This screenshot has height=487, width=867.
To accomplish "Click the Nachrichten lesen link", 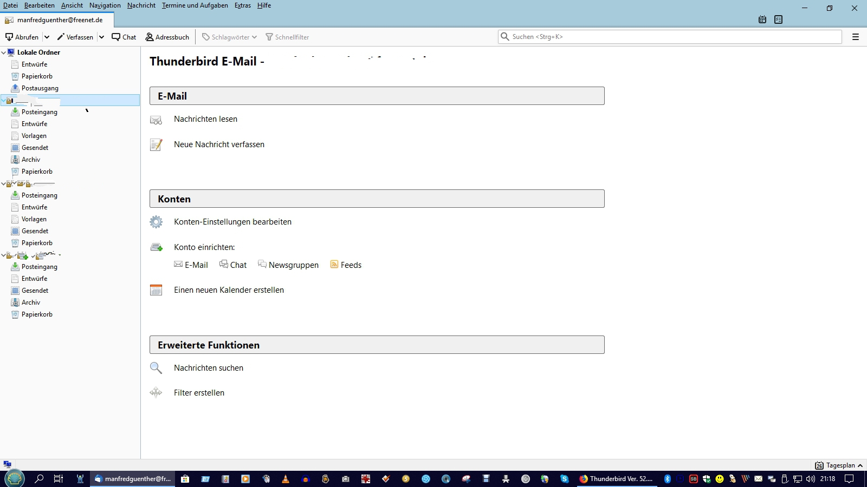I will [x=205, y=119].
